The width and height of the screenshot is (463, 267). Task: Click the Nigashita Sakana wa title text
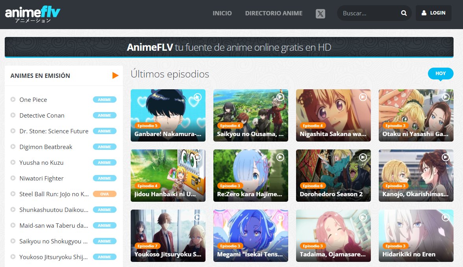click(x=333, y=134)
